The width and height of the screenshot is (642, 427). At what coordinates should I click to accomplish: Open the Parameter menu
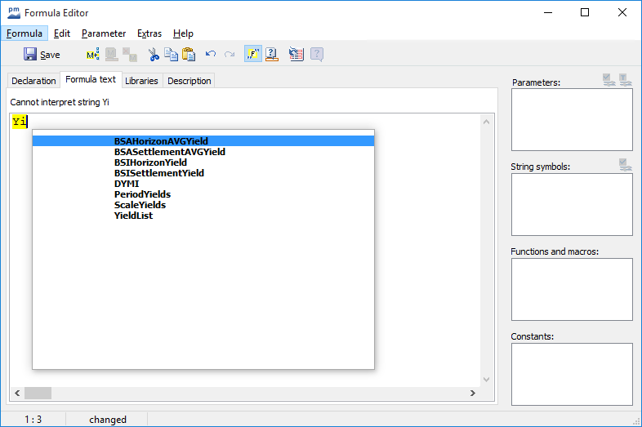[104, 33]
